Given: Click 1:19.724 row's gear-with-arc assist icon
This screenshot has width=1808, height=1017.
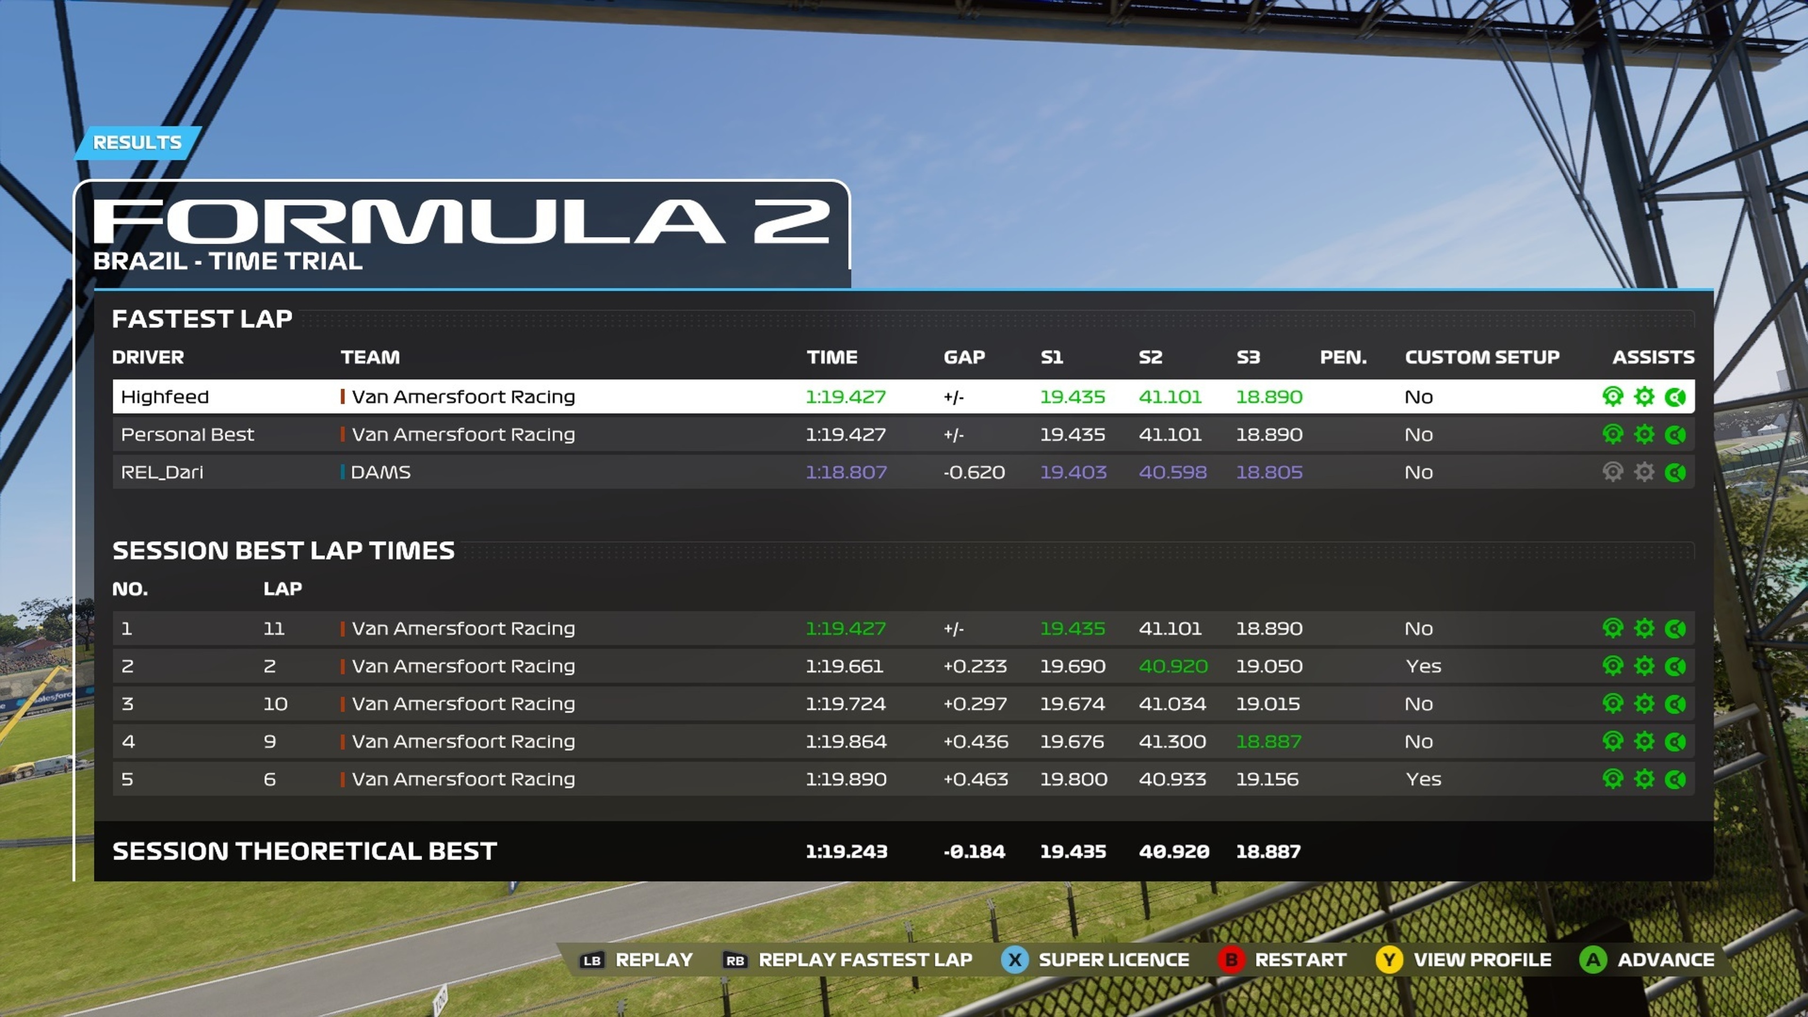Looking at the screenshot, I should [x=1613, y=703].
